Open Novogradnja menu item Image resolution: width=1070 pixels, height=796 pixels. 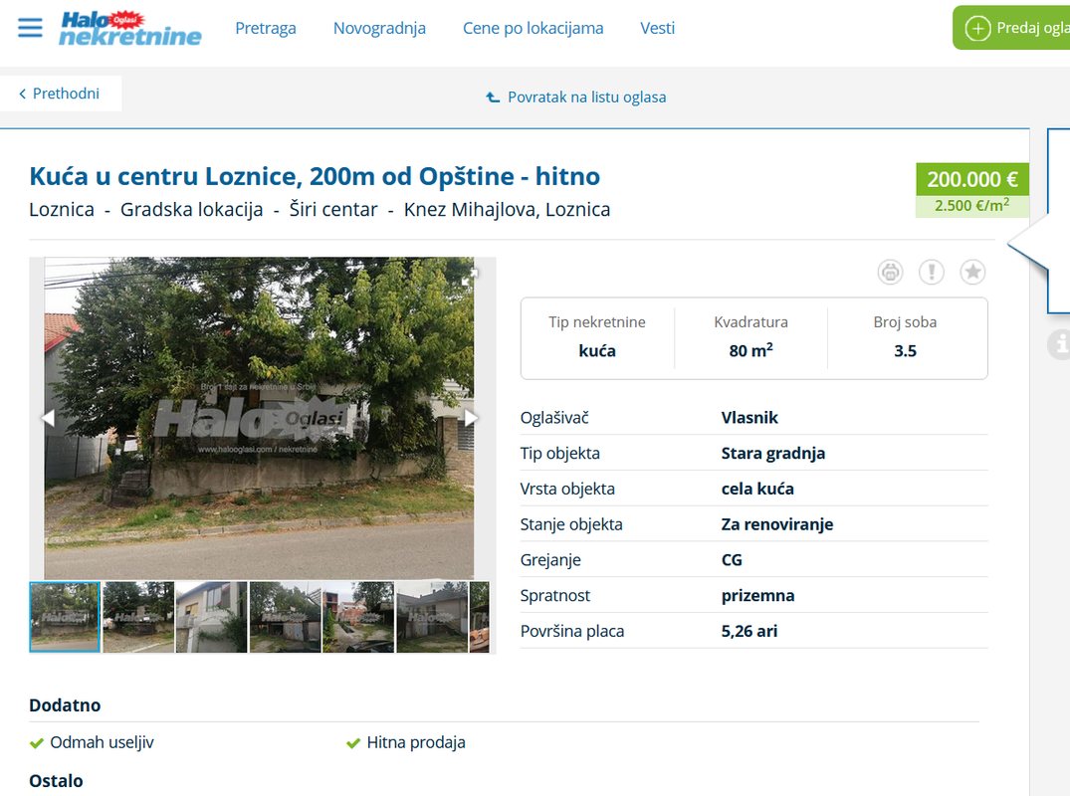(x=379, y=28)
